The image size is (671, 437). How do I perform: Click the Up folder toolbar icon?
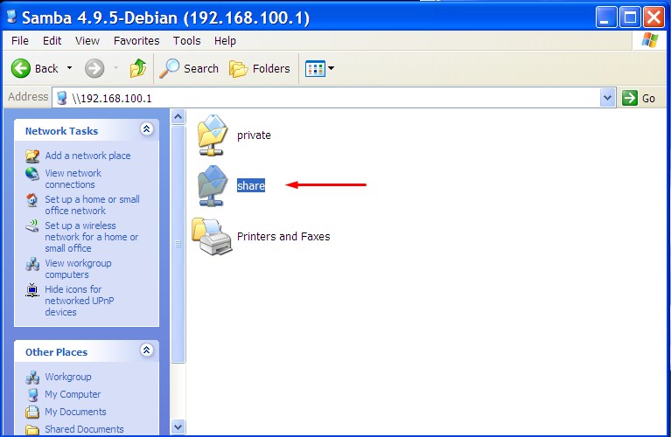(x=137, y=68)
